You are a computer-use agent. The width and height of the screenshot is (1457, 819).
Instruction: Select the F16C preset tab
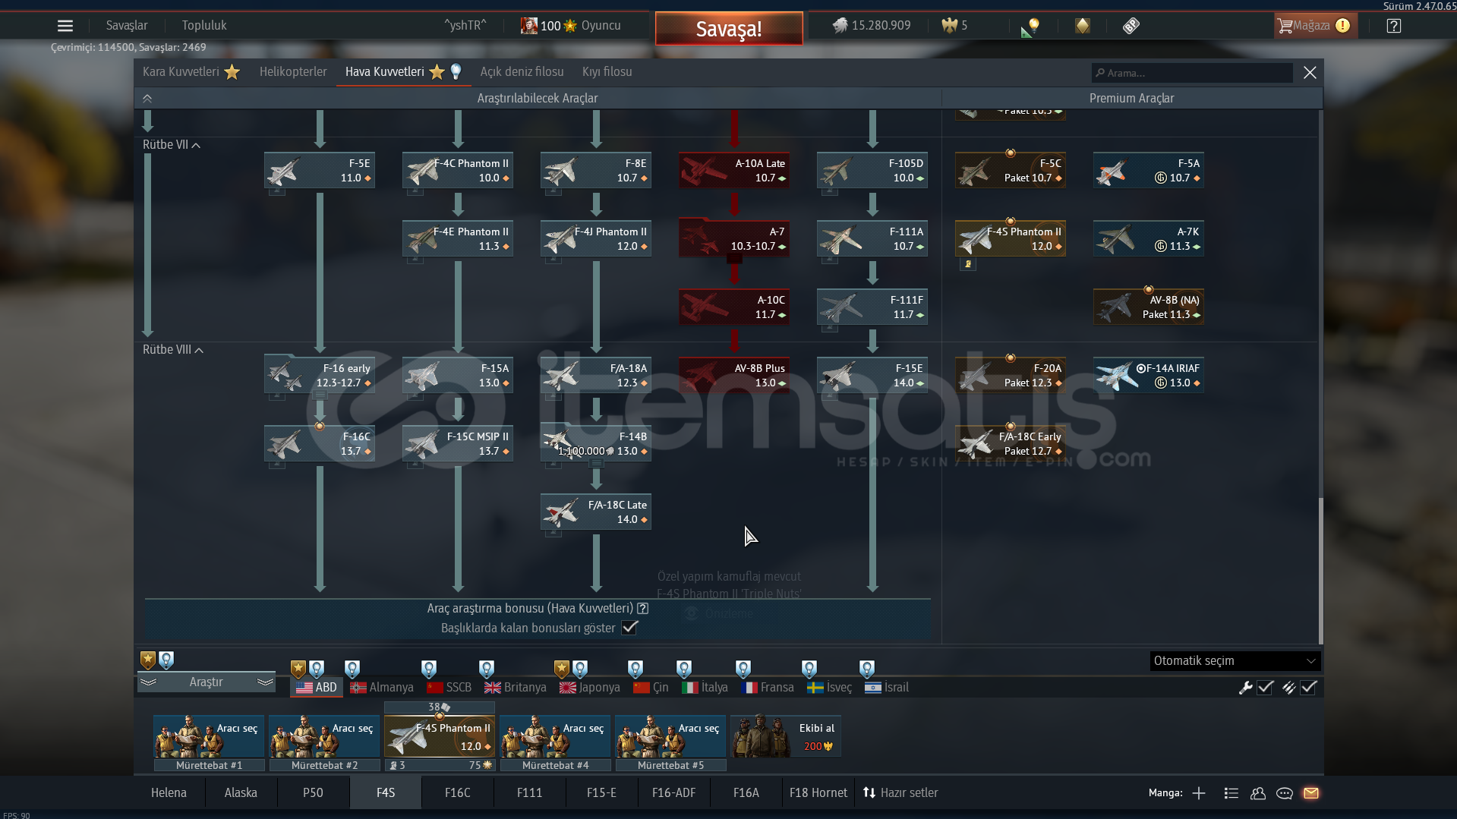coord(458,793)
